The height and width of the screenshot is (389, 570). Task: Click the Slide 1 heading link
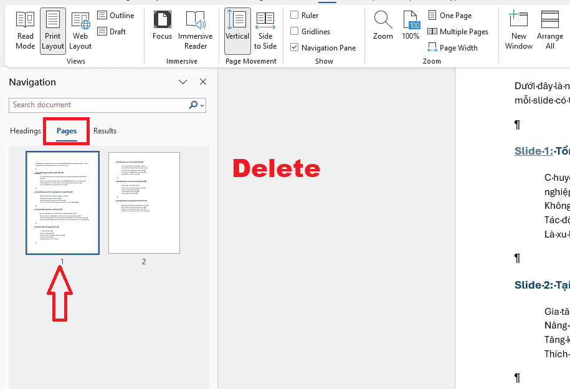[534, 151]
